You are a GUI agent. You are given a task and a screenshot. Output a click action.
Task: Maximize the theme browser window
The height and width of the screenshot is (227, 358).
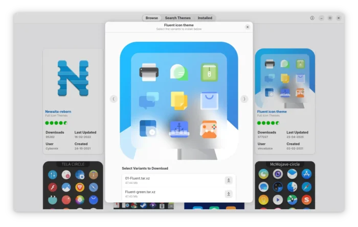330,18
